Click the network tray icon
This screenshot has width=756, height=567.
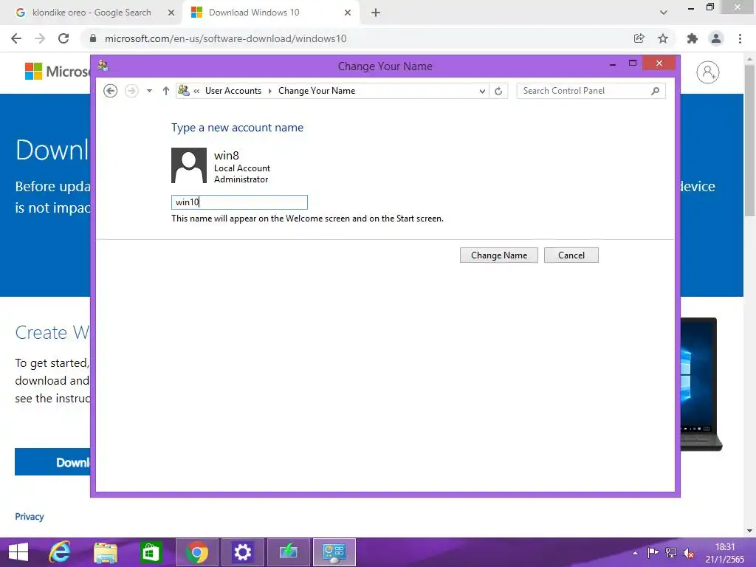pos(670,552)
